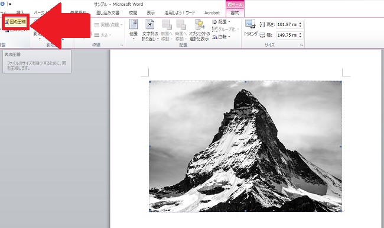Screen dimensions: 384x228
Task: Open the 位置 position gallery
Action: coord(134,30)
